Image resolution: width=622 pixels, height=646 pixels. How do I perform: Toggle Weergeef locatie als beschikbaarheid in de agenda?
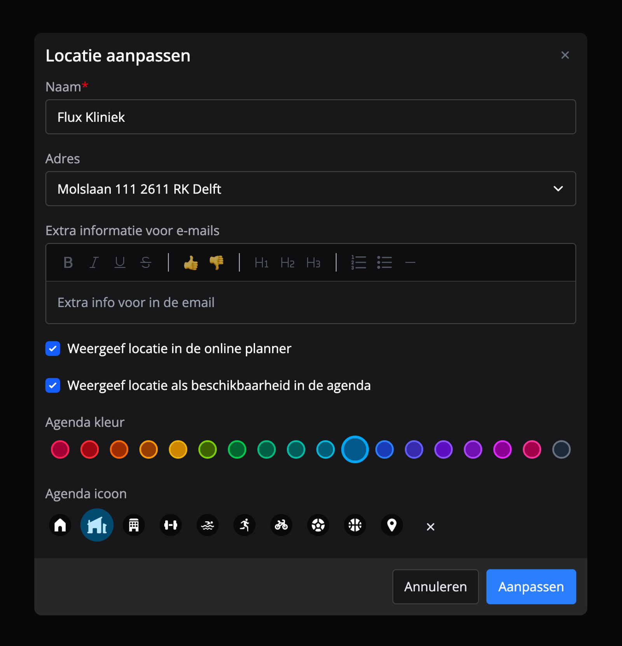click(53, 386)
